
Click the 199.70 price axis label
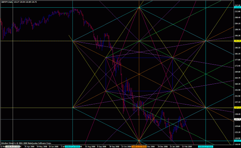coord(238,30)
